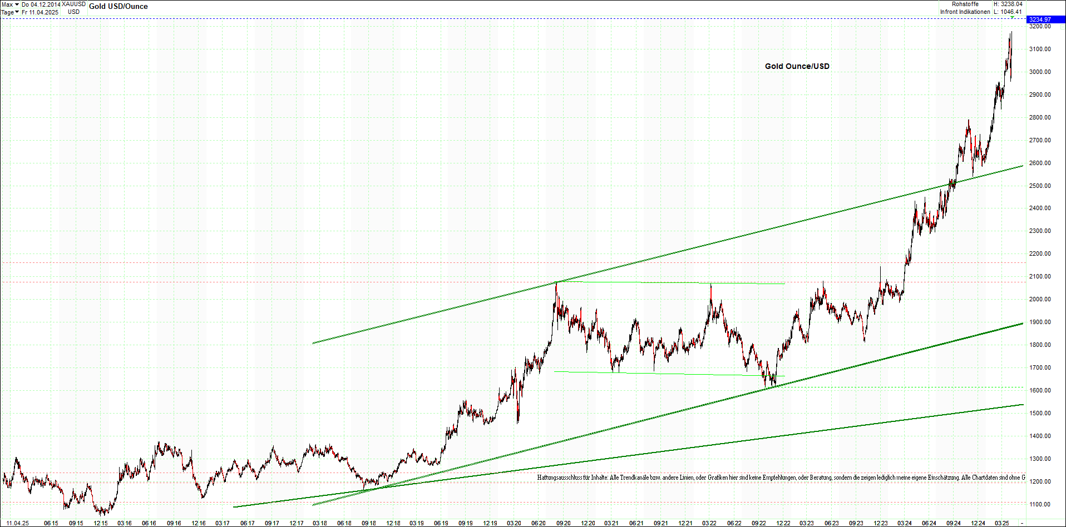This screenshot has height=527, width=1066.
Task: Click the 1500.00 price axis label
Action: click(x=1040, y=413)
